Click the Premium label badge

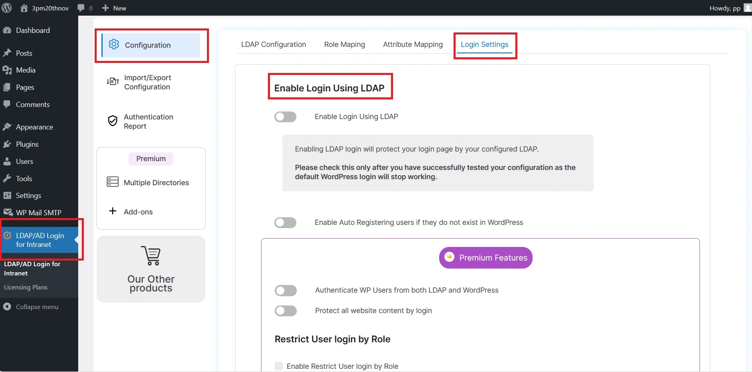coord(151,159)
